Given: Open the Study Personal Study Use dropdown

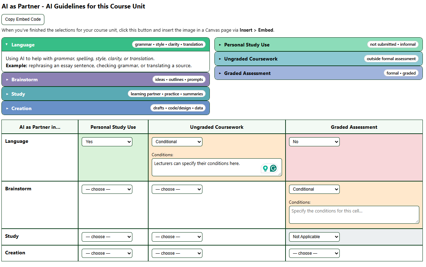Looking at the screenshot, I should [x=107, y=237].
